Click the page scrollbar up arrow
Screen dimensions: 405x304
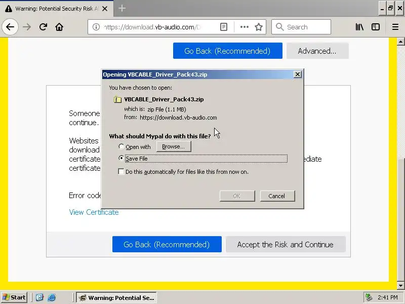click(x=400, y=42)
